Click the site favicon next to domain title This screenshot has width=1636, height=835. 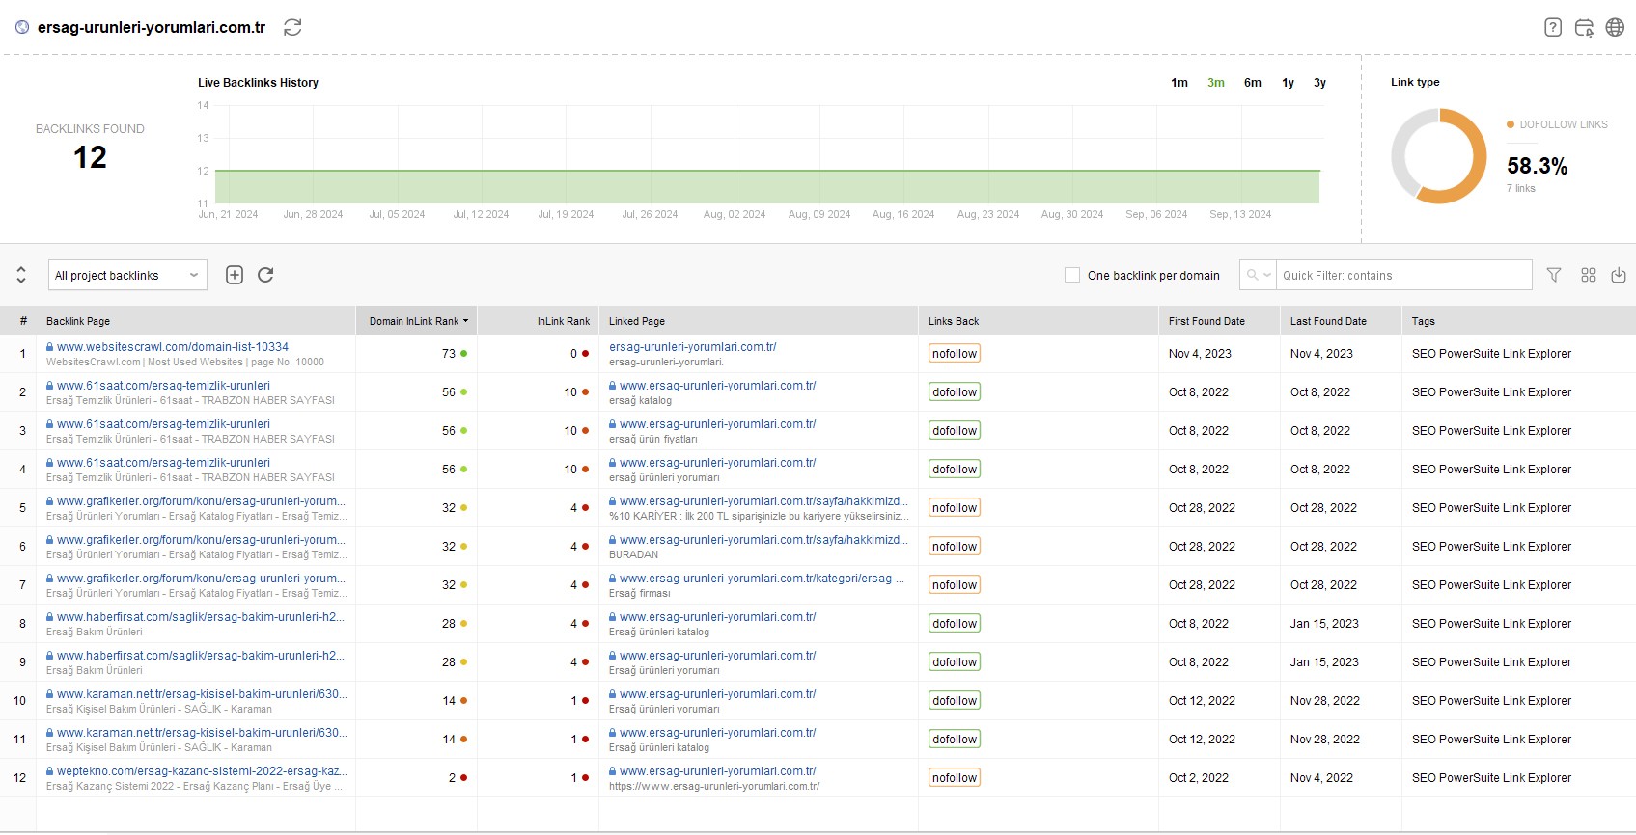pyautogui.click(x=22, y=27)
